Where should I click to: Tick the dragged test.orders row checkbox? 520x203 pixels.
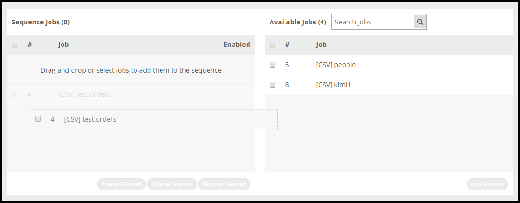point(38,119)
